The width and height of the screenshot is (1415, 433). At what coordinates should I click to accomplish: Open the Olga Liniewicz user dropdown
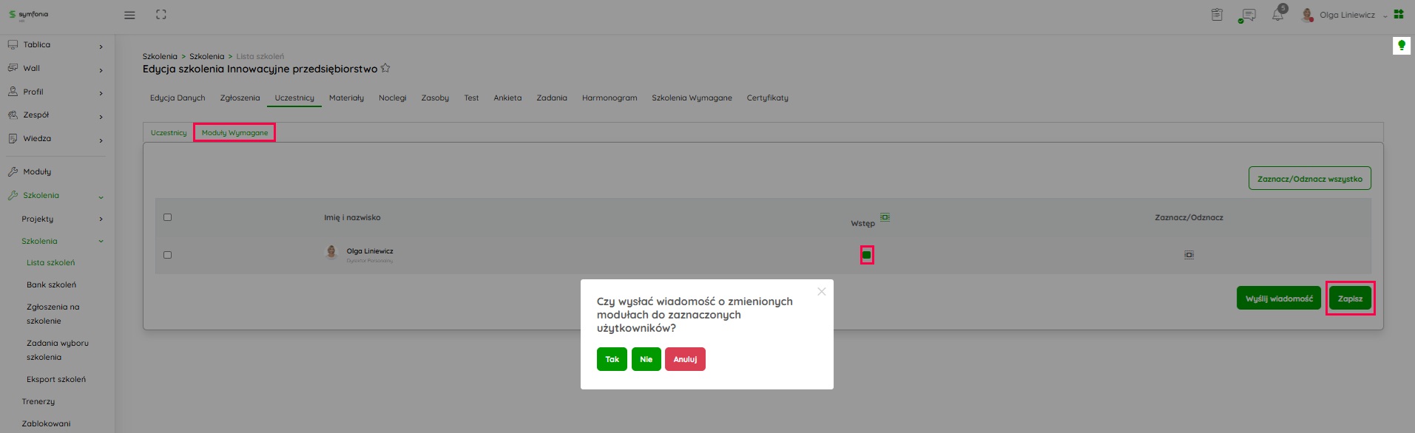click(1346, 15)
